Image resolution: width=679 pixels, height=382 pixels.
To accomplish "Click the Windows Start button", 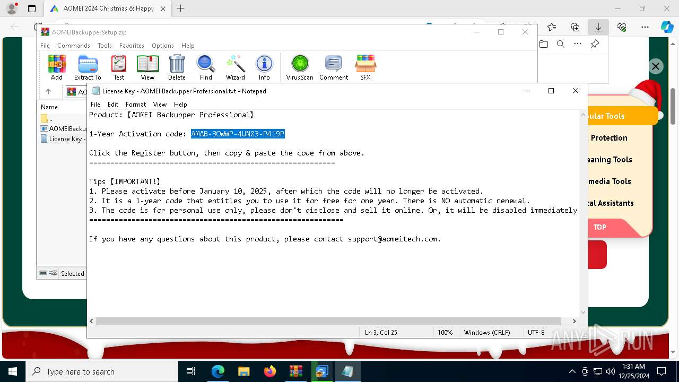I will coord(13,371).
